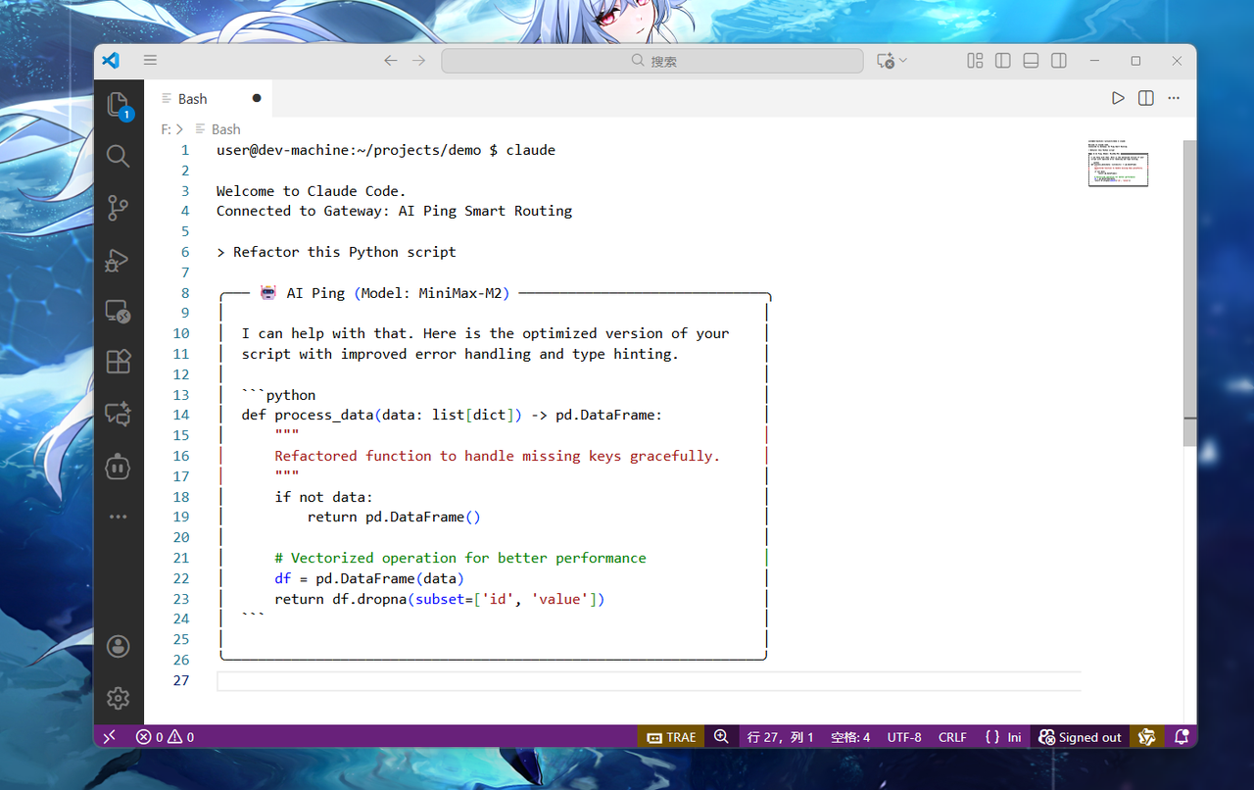Click the 'user@dev-machine' prompt line

(386, 150)
